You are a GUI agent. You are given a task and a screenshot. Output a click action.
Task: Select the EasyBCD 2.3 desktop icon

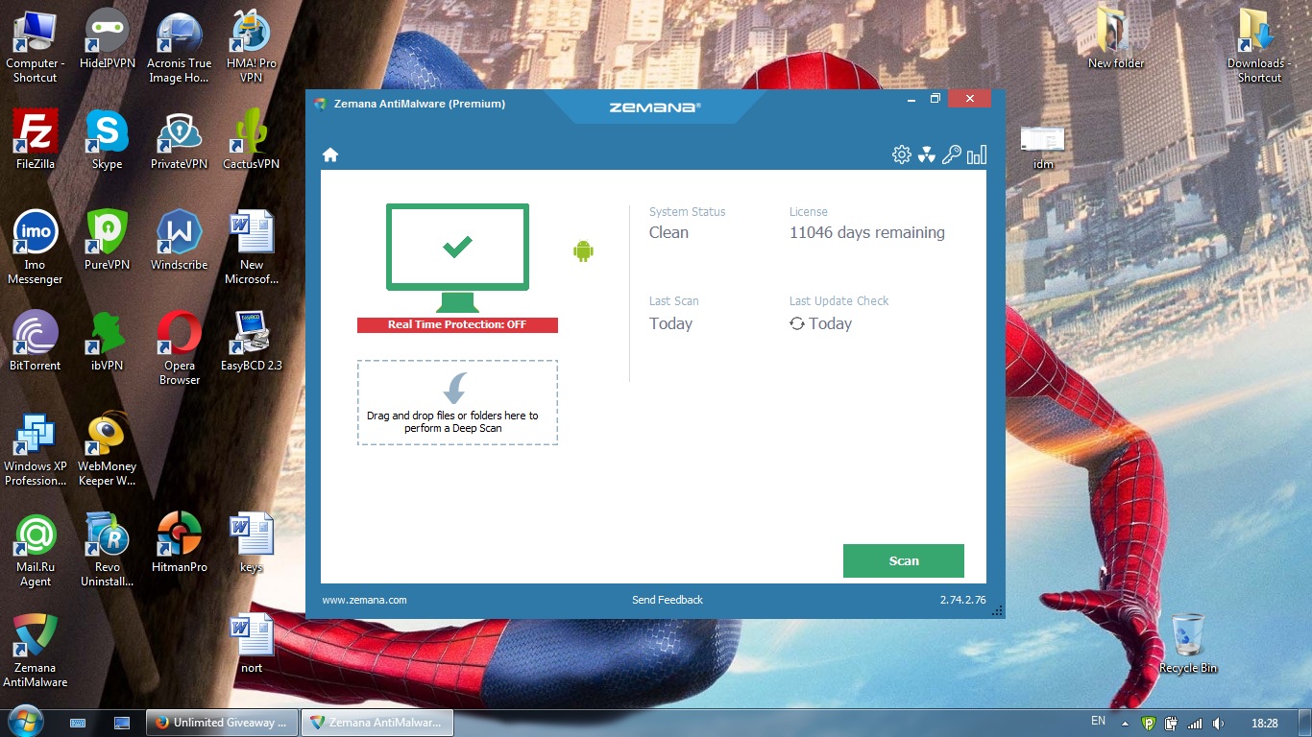(x=252, y=342)
